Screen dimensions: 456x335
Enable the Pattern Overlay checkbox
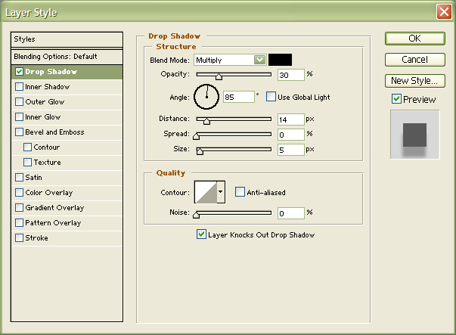(x=19, y=223)
